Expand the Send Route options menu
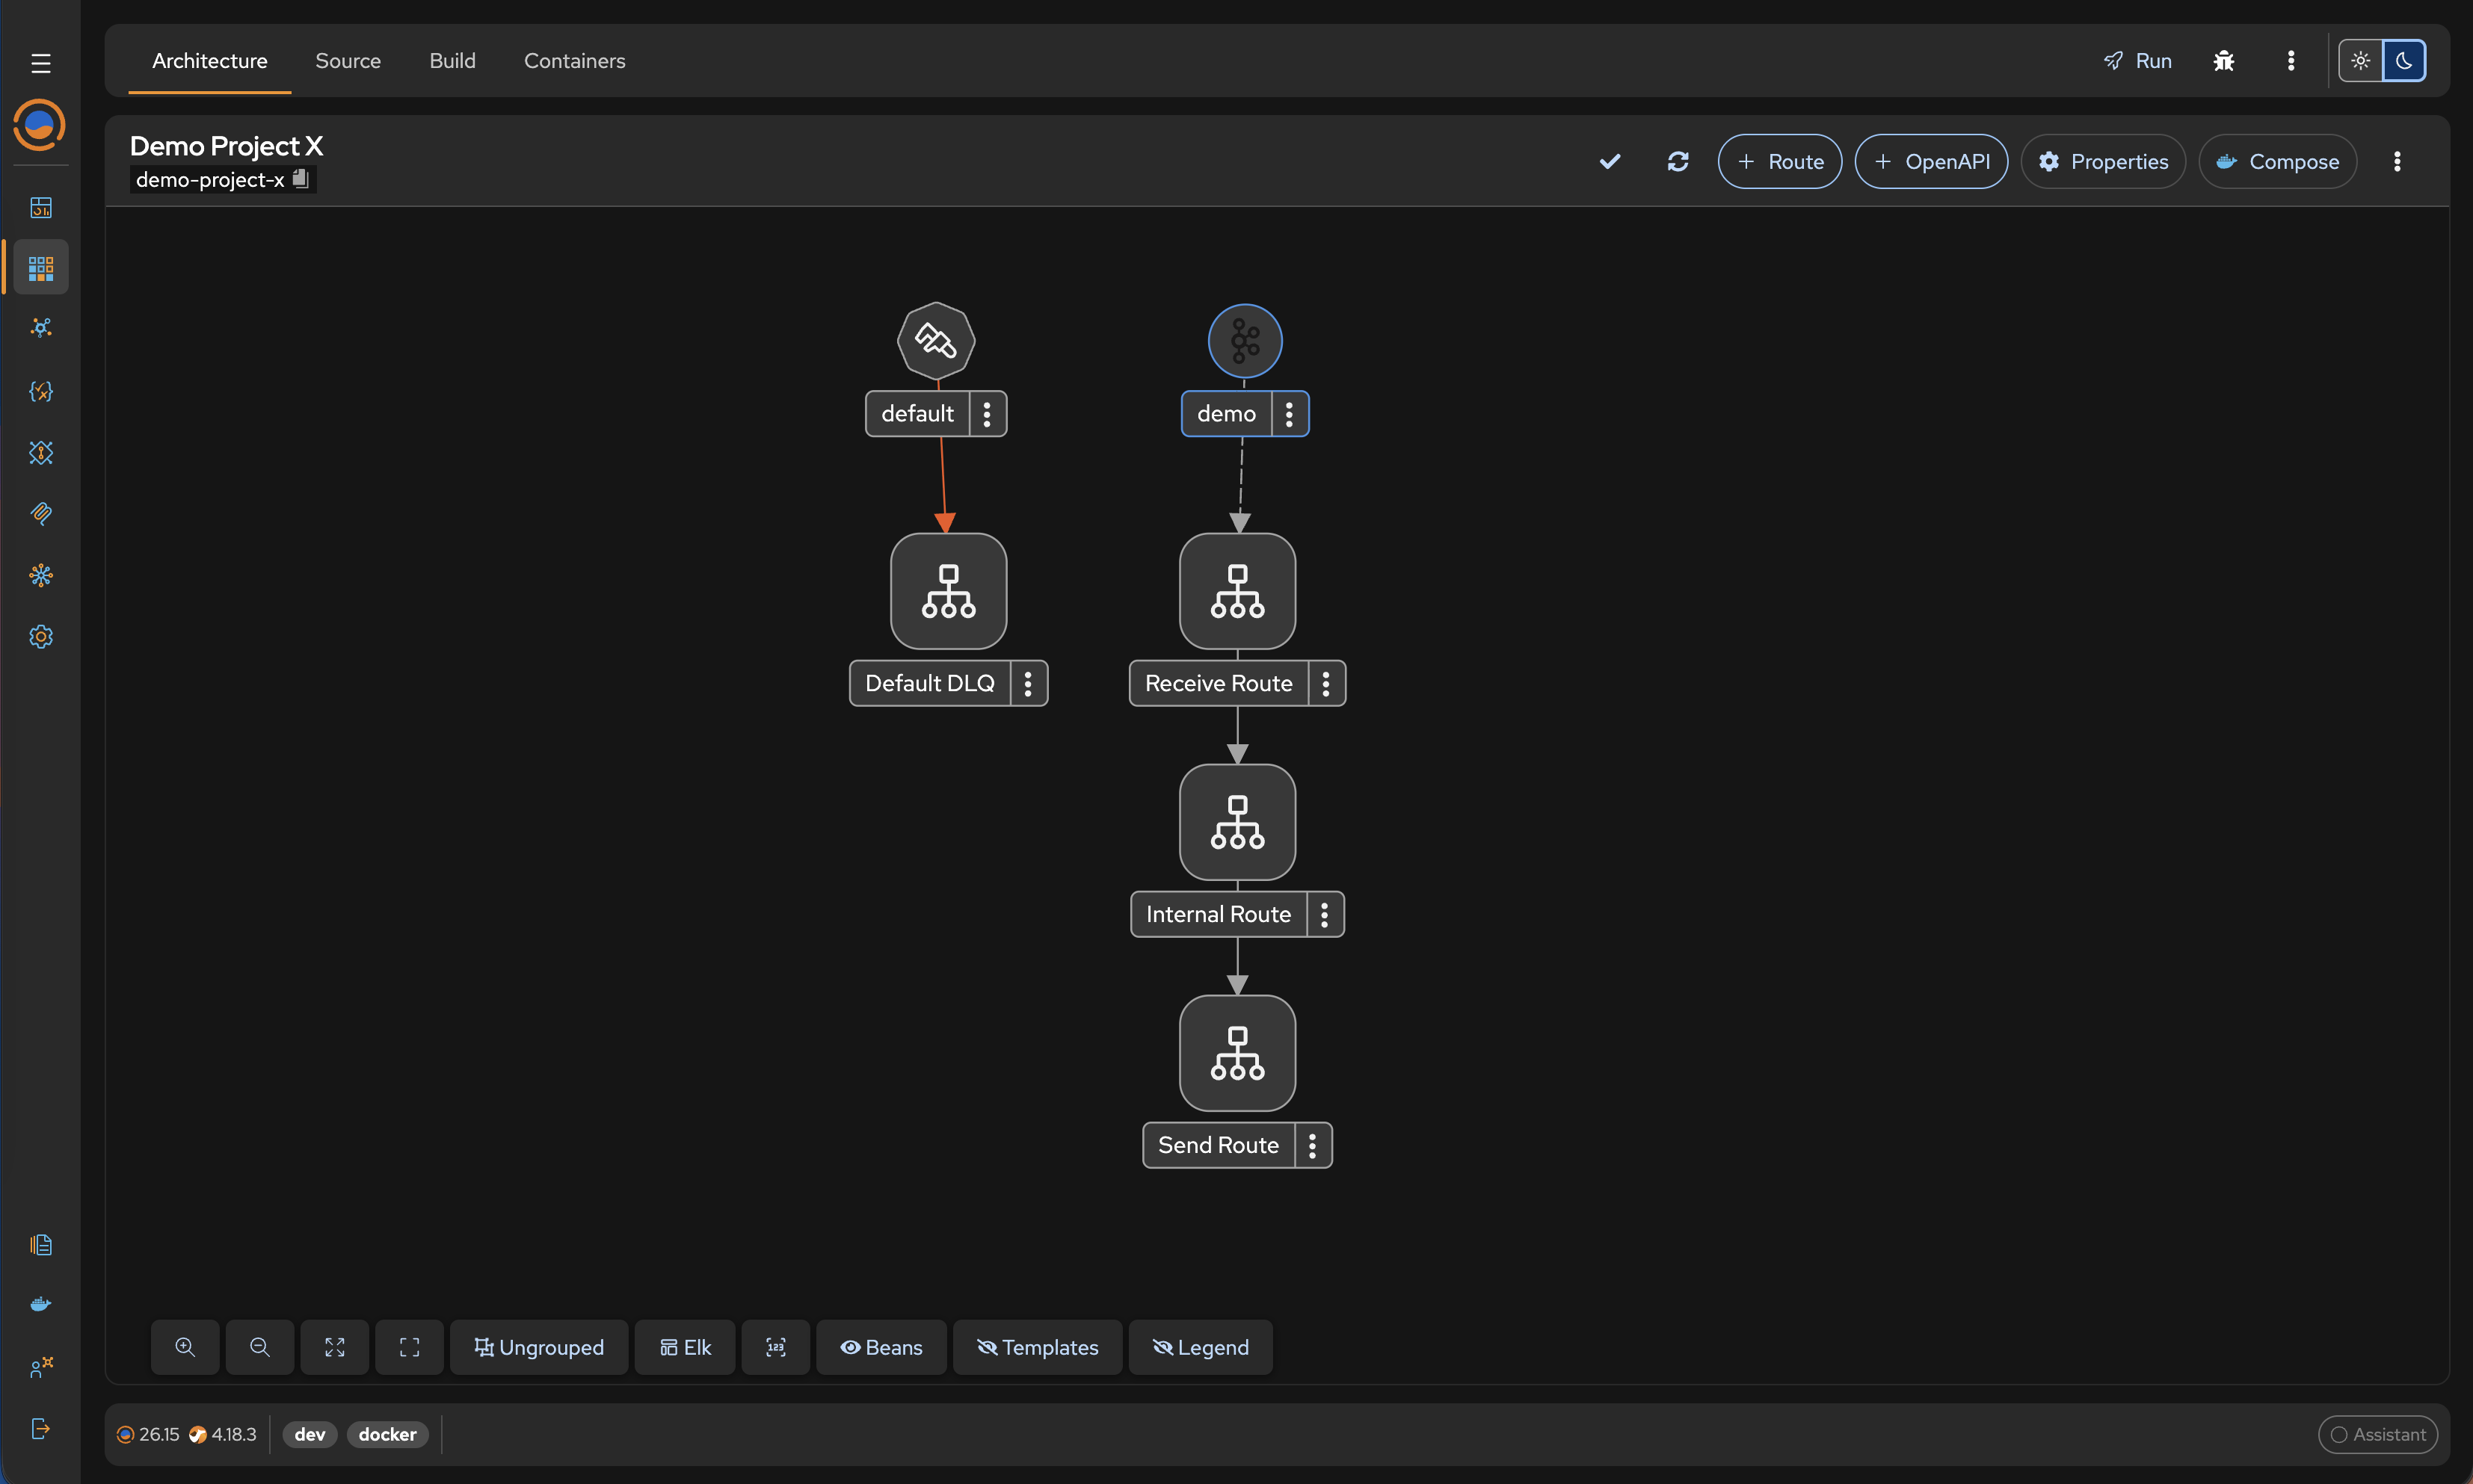Viewport: 2473px width, 1484px height. click(x=1313, y=1145)
